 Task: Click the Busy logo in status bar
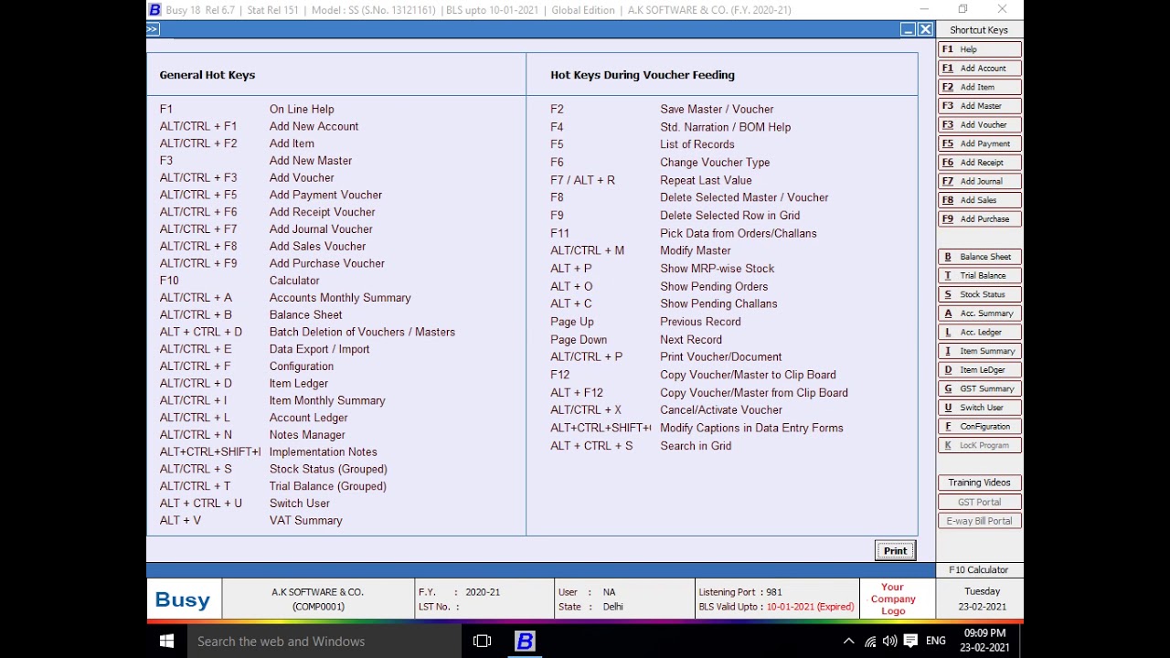(183, 600)
